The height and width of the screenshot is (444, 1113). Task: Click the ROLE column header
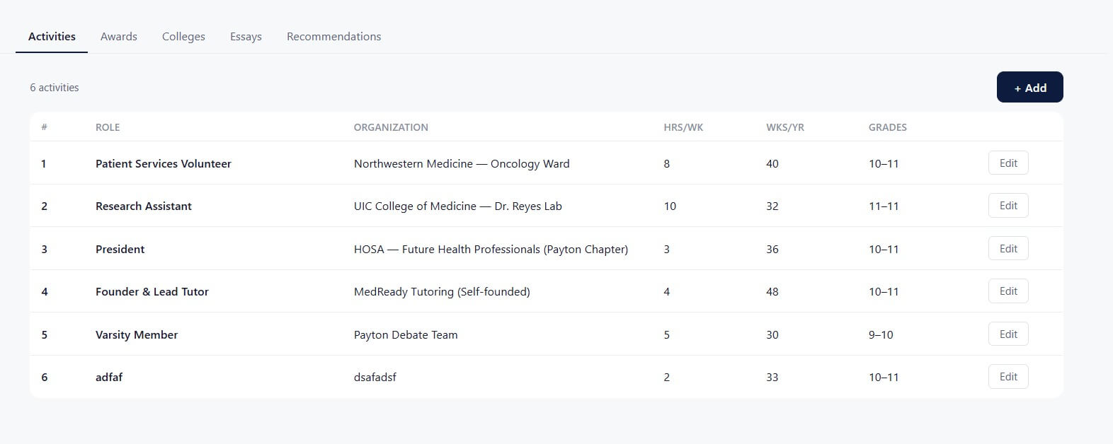click(108, 127)
